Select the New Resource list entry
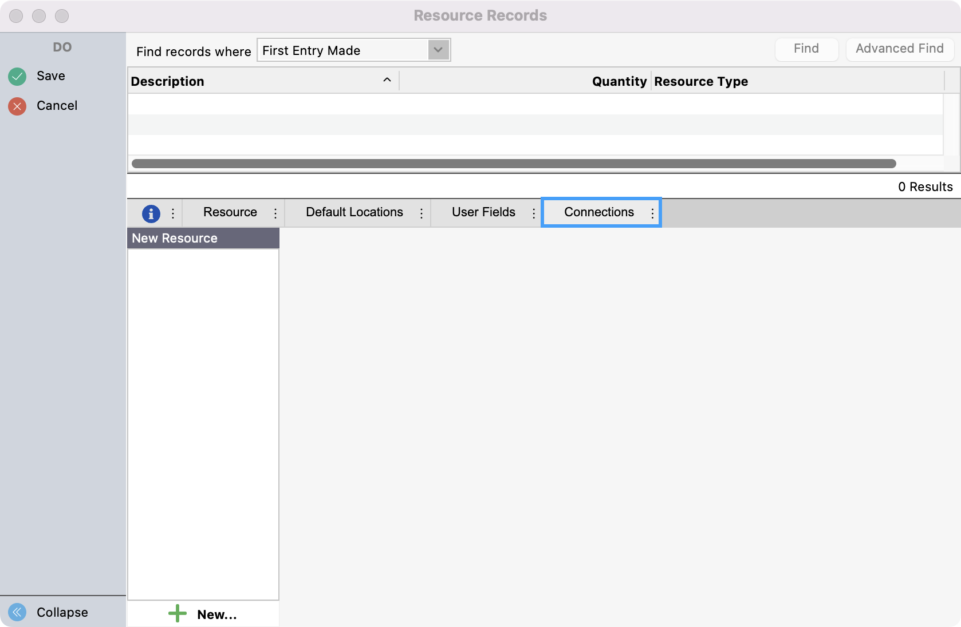Viewport: 961px width, 627px height. [175, 238]
